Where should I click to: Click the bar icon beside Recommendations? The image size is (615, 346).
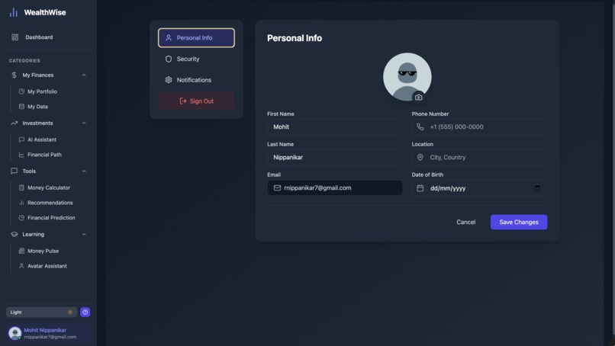(x=21, y=203)
